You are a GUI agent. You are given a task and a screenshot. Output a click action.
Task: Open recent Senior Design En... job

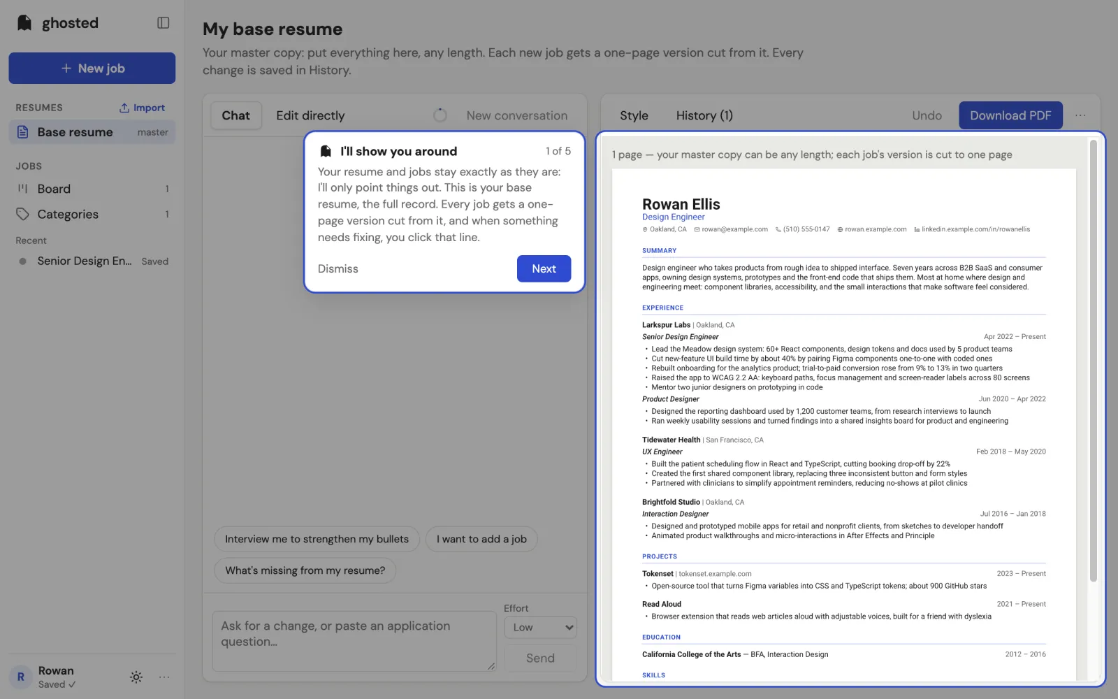point(92,261)
